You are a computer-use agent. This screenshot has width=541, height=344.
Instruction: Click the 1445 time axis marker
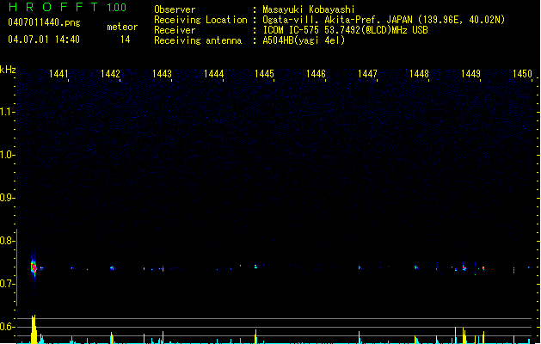click(x=264, y=74)
